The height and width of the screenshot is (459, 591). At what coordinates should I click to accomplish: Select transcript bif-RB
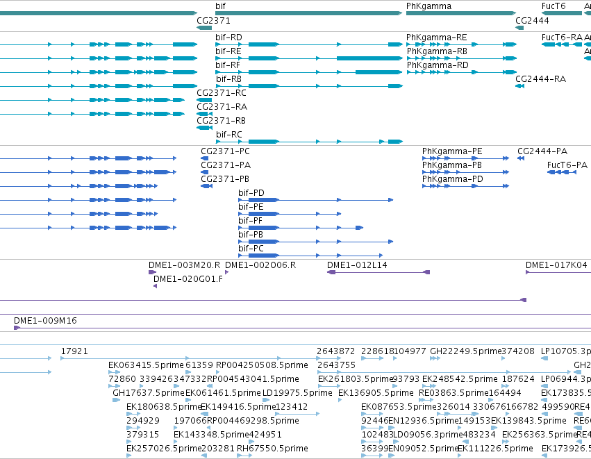[x=308, y=86]
